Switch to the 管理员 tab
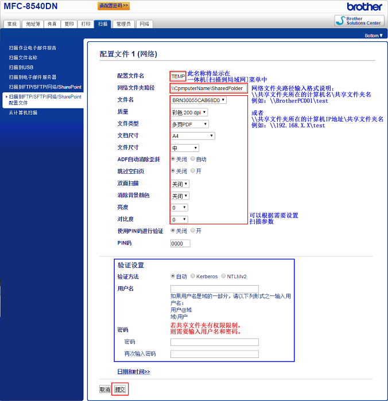Screen dimensions: 388x401 coord(123,24)
